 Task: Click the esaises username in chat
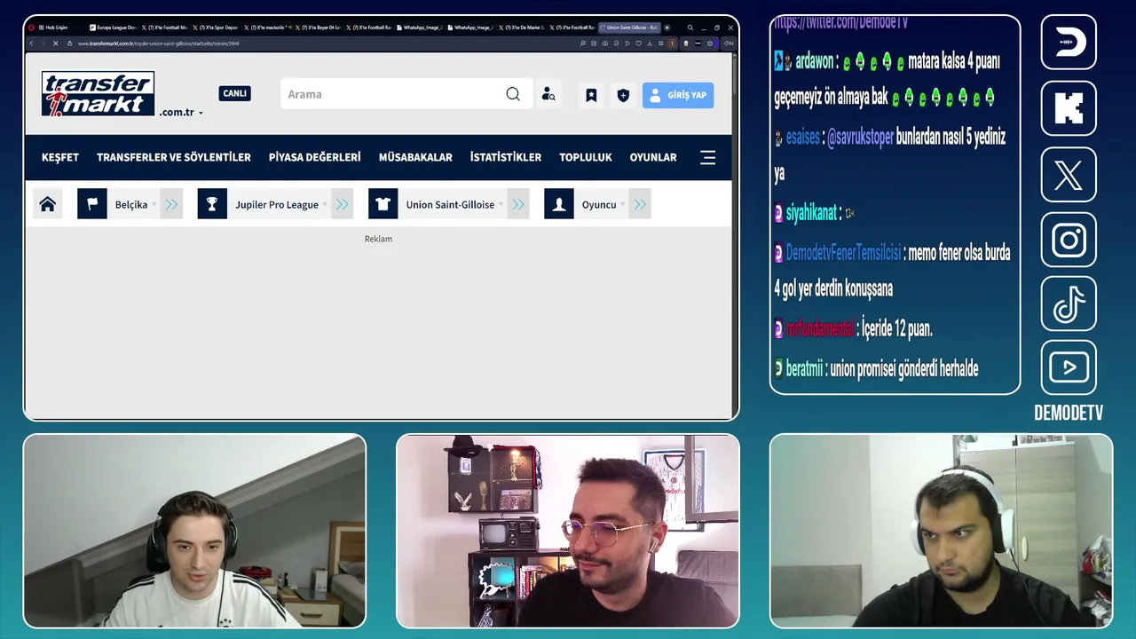tap(802, 138)
